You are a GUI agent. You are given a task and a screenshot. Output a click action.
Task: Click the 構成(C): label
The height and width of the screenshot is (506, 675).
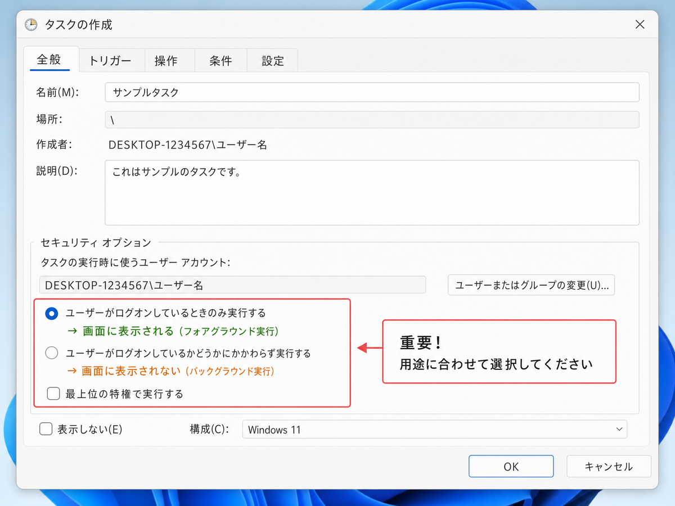coord(209,430)
